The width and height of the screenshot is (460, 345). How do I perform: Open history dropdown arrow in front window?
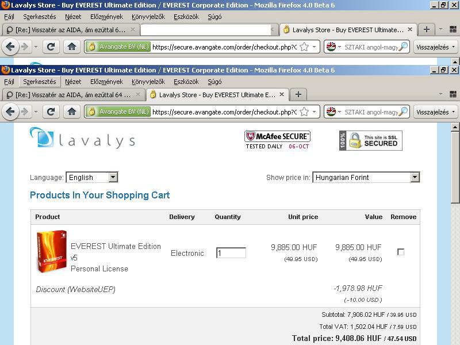point(36,112)
